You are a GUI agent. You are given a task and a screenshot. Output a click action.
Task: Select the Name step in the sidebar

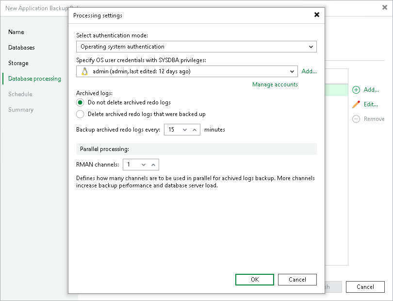point(16,32)
